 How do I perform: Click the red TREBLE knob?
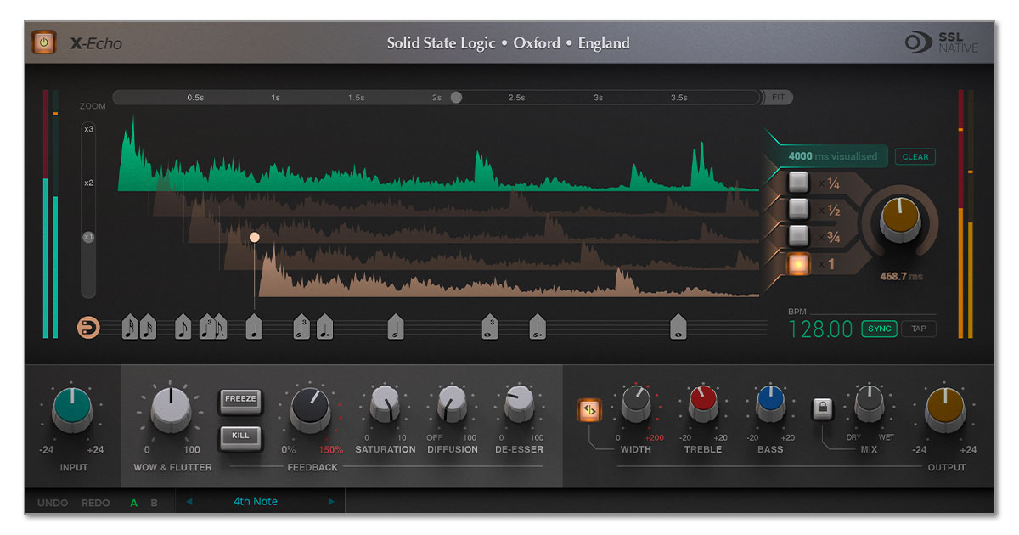click(x=703, y=403)
